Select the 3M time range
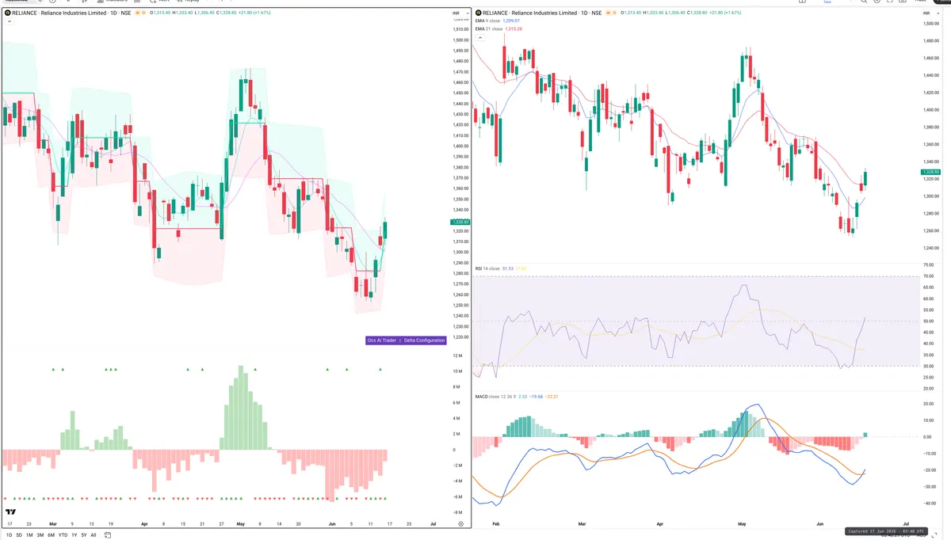951x540 pixels. (x=40, y=535)
